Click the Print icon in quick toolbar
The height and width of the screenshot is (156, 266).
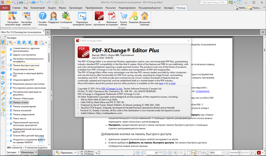(x=21, y=2)
